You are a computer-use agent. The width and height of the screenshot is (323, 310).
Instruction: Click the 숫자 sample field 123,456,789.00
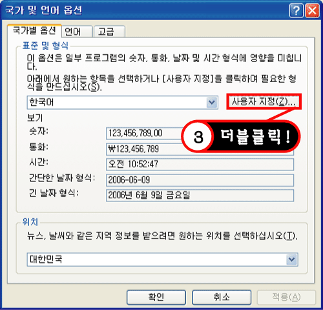[x=144, y=133]
